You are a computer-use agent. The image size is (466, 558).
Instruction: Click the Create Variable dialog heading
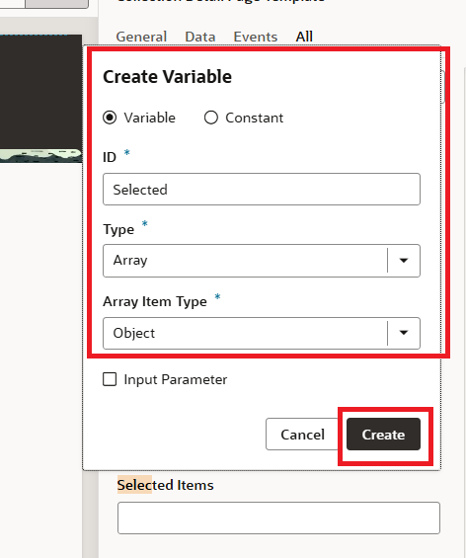(167, 76)
